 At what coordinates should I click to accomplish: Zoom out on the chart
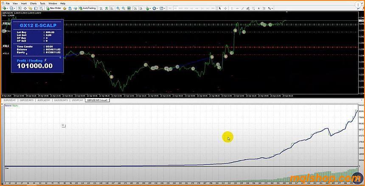(124, 8)
